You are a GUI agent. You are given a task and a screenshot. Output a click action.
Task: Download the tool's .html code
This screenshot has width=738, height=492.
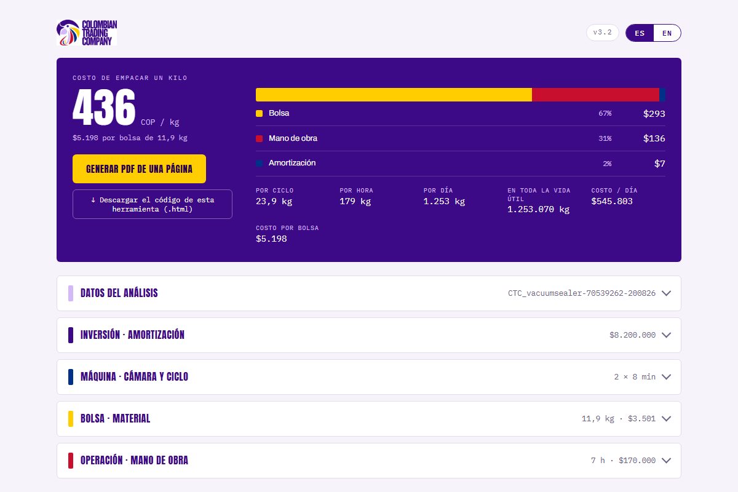point(153,204)
